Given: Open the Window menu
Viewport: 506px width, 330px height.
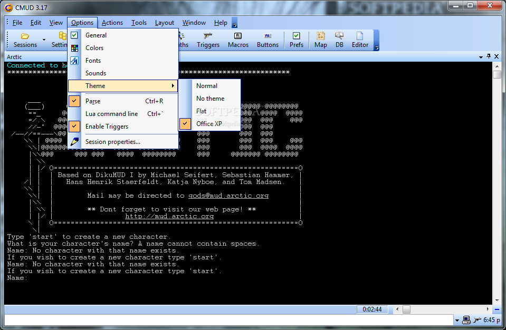Looking at the screenshot, I should (194, 23).
